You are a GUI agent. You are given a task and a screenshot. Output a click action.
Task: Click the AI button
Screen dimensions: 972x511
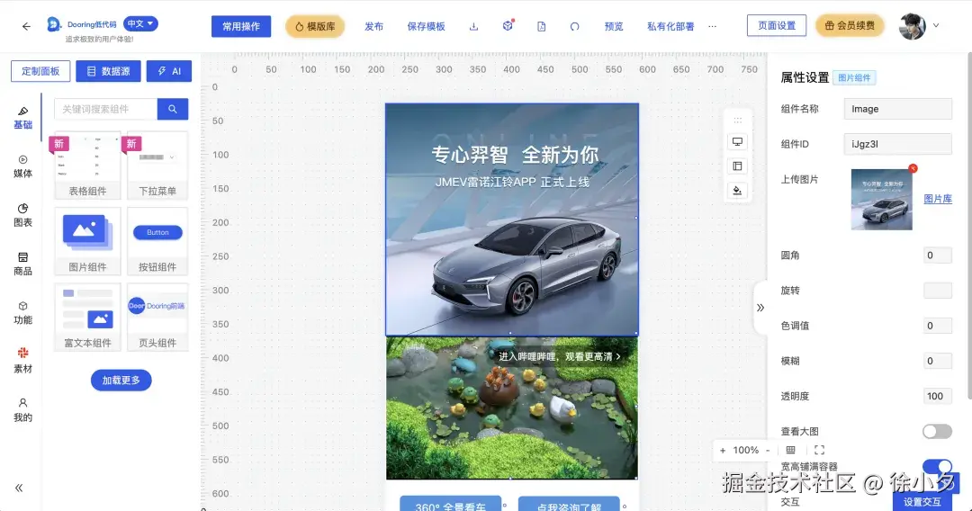pyautogui.click(x=169, y=71)
